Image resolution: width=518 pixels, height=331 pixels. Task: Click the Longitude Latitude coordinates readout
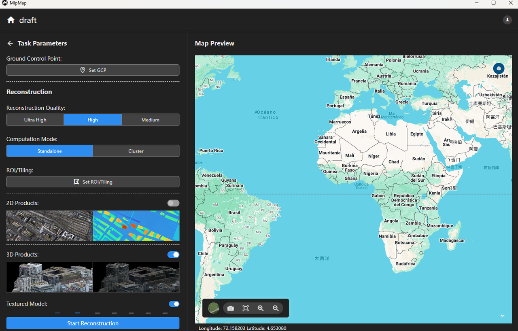[x=242, y=328]
